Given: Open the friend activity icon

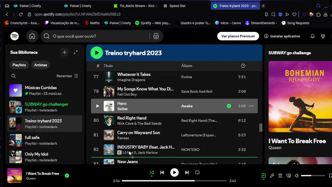Looking at the screenshot, I should click(x=323, y=36).
